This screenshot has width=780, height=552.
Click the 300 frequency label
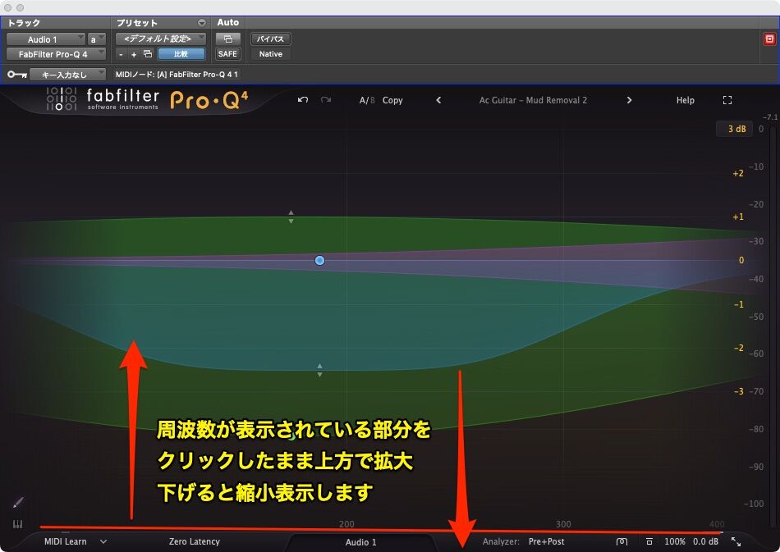click(x=563, y=524)
